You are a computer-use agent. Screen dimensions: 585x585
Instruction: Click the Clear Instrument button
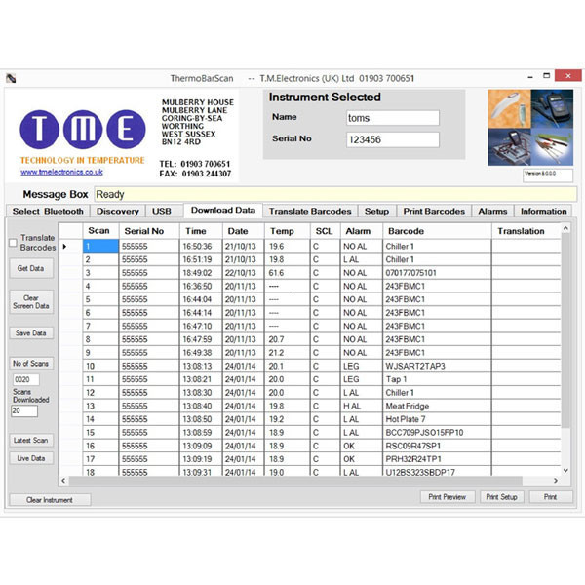(50, 499)
